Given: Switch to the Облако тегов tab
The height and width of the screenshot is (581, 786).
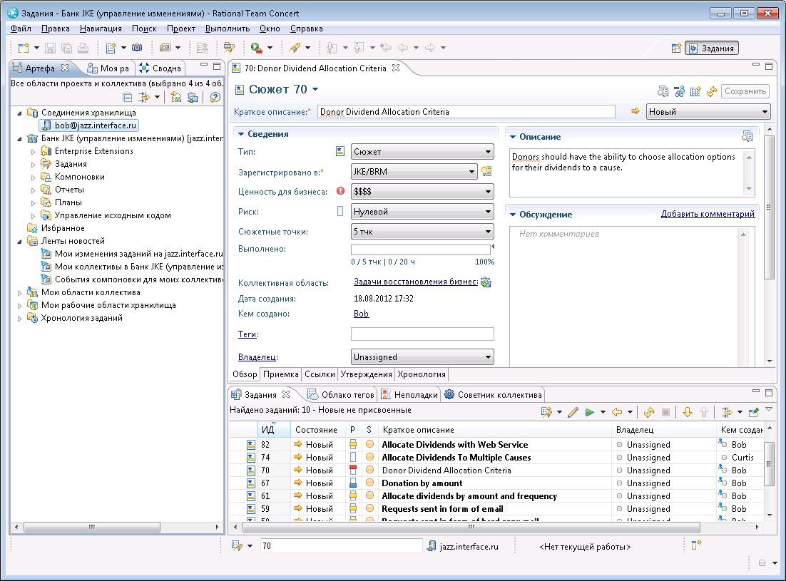Looking at the screenshot, I should point(341,395).
